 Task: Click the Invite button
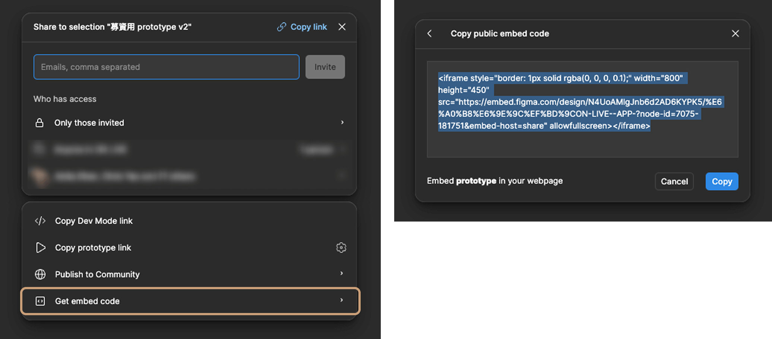[x=325, y=67]
